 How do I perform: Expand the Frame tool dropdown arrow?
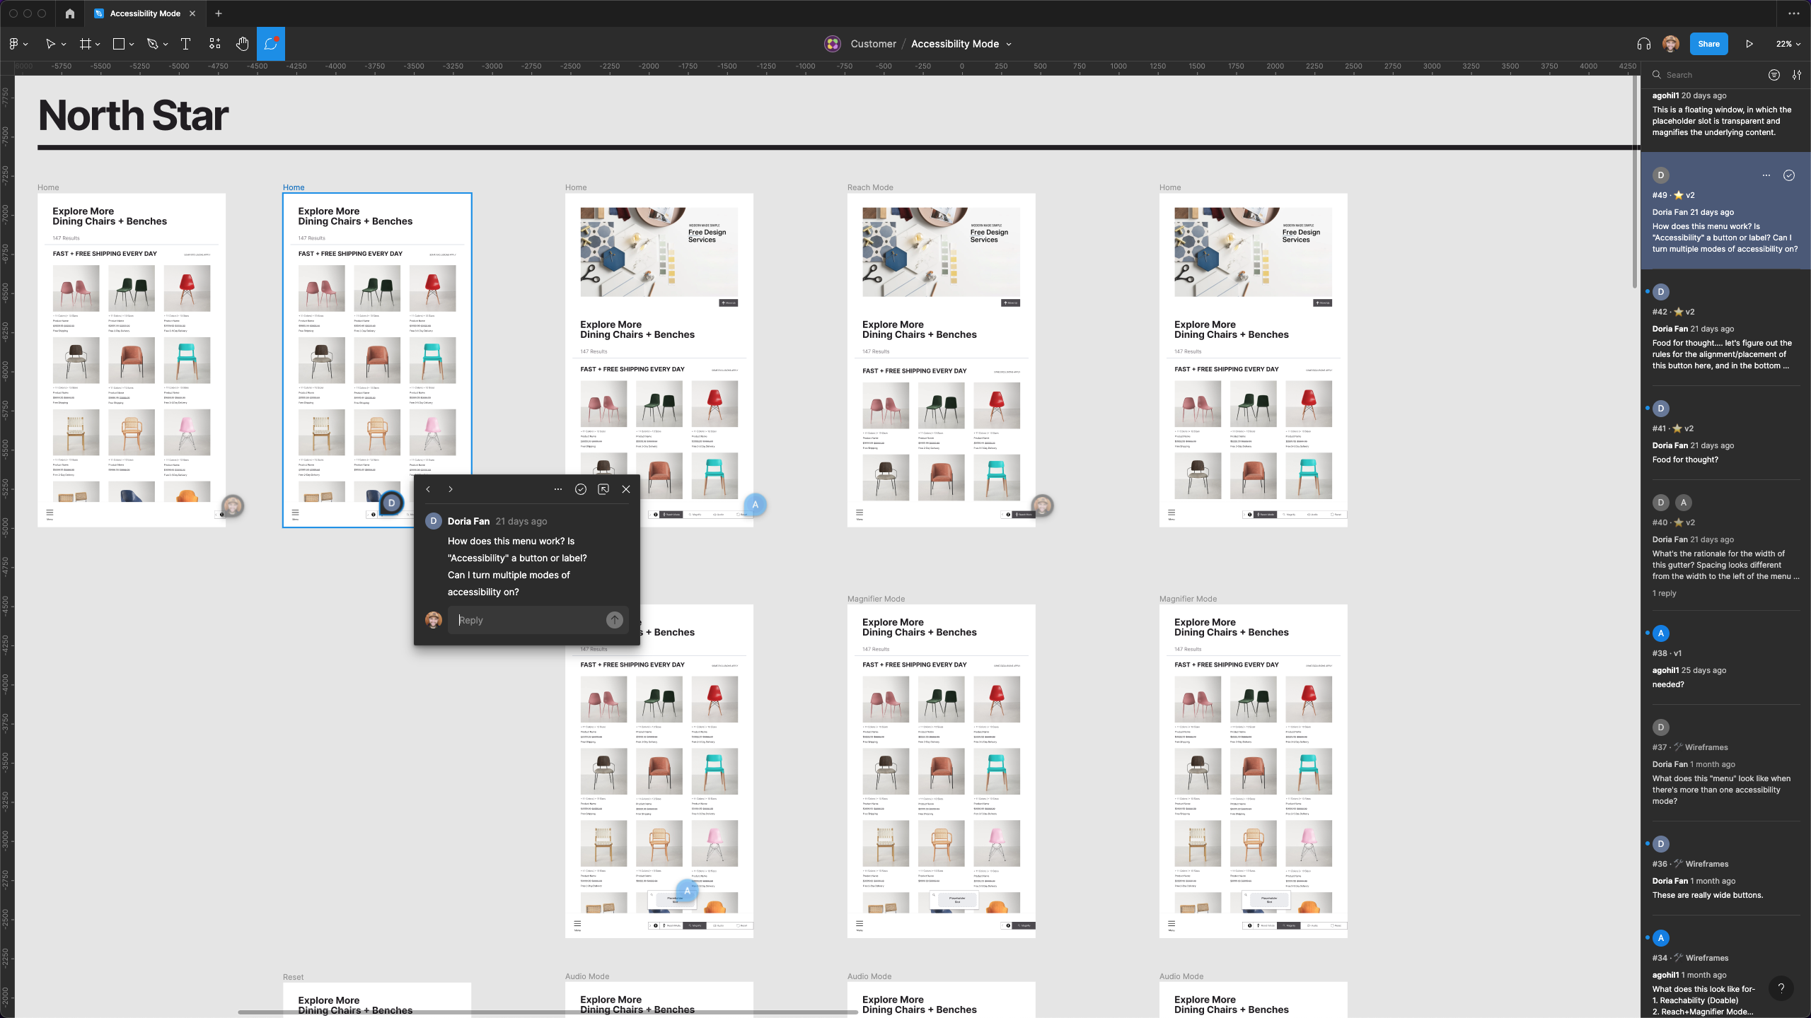pyautogui.click(x=98, y=45)
